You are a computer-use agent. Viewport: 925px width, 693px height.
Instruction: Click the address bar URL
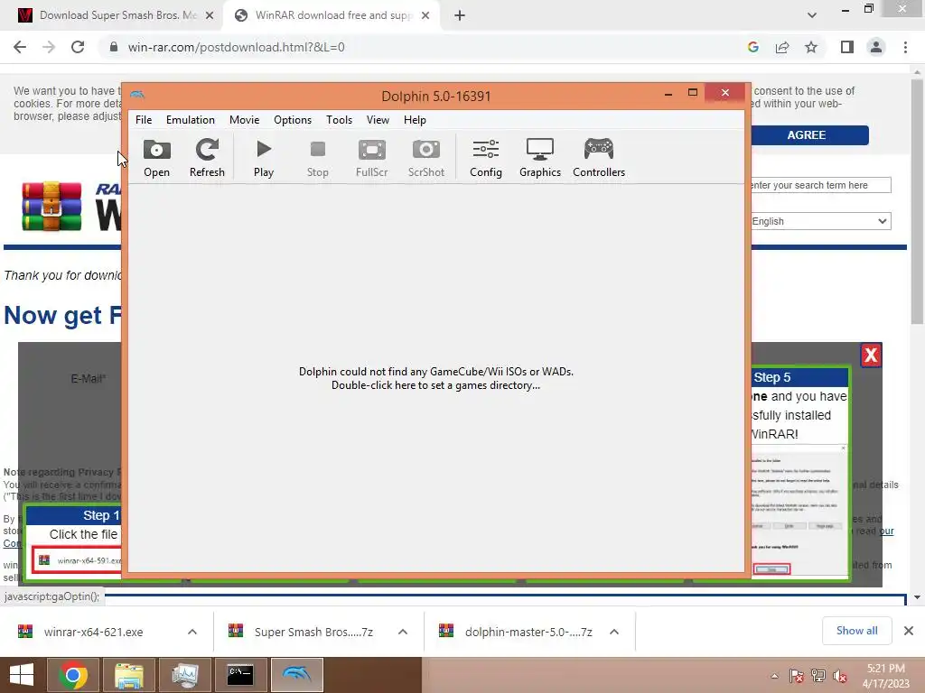pyautogui.click(x=236, y=47)
